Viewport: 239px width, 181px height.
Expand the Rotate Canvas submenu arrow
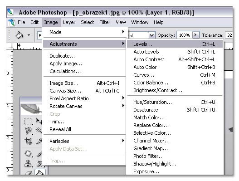coord(123,106)
